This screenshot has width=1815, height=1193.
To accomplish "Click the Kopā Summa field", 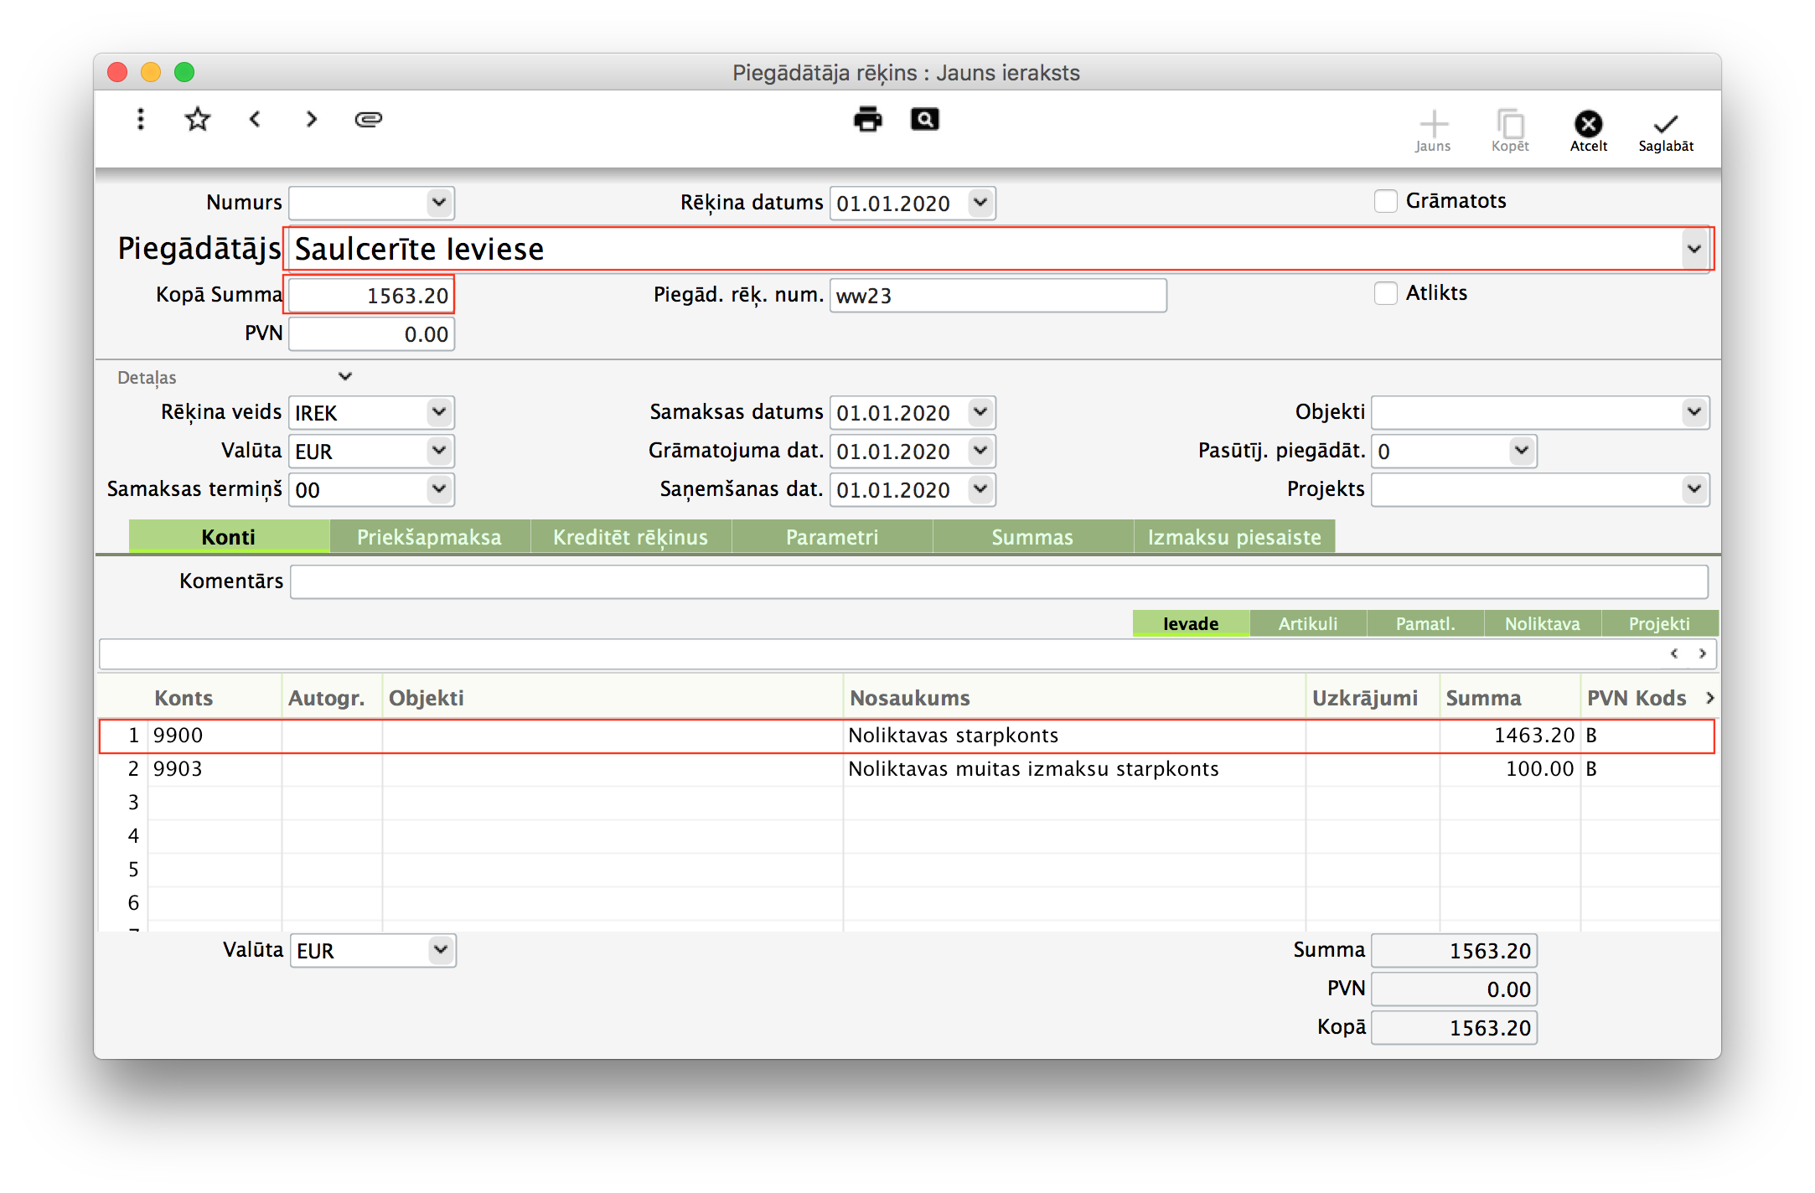I will (371, 295).
